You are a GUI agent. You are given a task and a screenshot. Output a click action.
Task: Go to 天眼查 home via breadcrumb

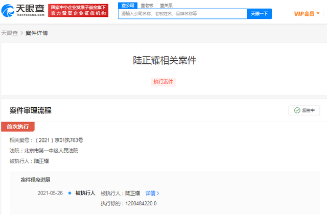pyautogui.click(x=10, y=33)
